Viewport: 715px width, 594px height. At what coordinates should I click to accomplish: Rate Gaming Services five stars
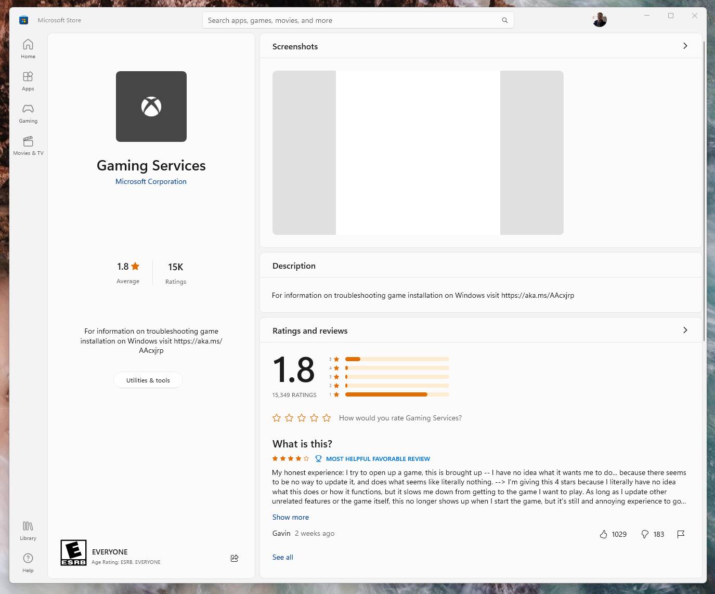pyautogui.click(x=327, y=418)
